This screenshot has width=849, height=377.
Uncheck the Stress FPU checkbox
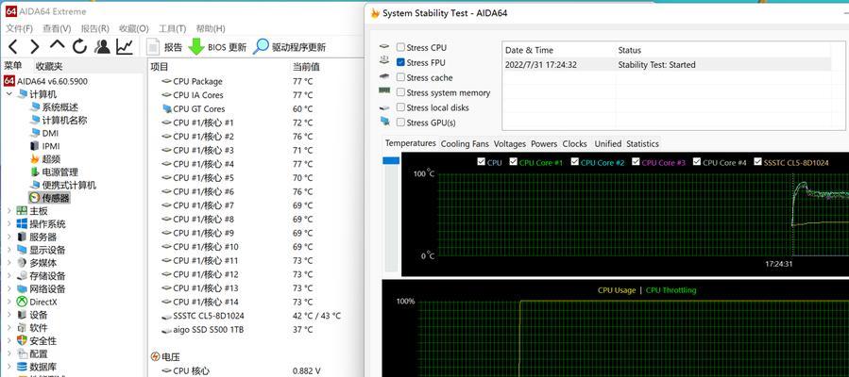click(400, 62)
